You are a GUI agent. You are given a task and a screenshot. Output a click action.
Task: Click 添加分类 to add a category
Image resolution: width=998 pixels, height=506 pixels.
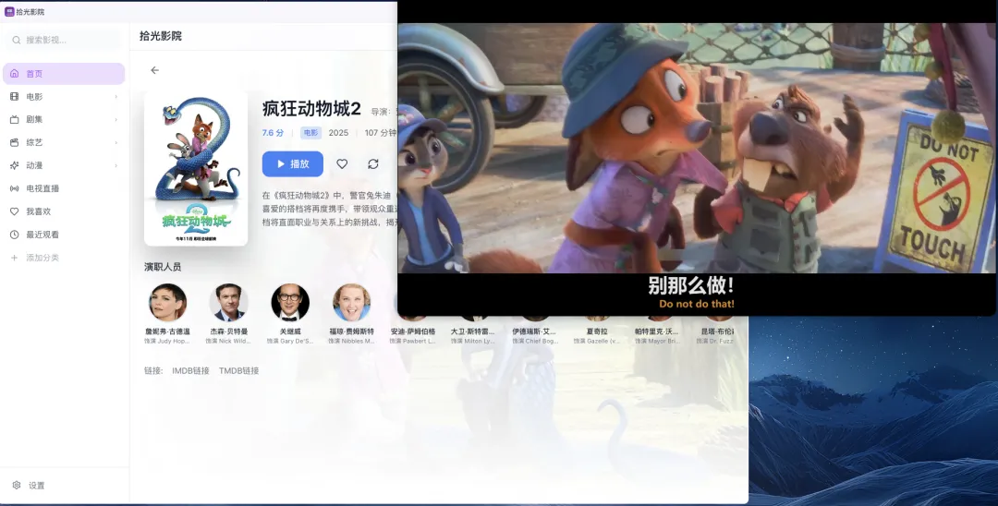pos(43,258)
